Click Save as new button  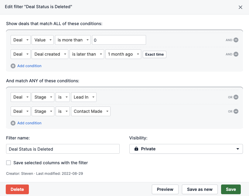point(200,189)
